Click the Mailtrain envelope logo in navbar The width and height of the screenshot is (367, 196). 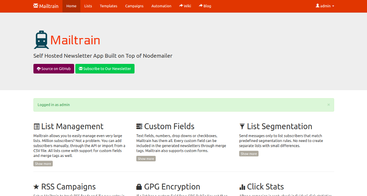35,6
